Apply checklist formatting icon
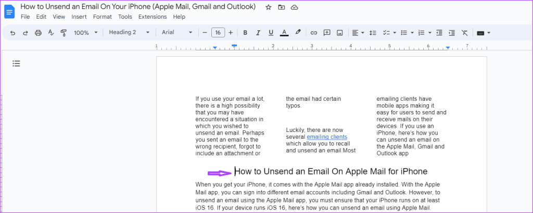The height and width of the screenshot is (213, 533). click(386, 33)
